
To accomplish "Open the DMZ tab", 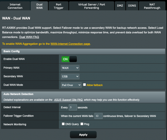I will point(120,6).
